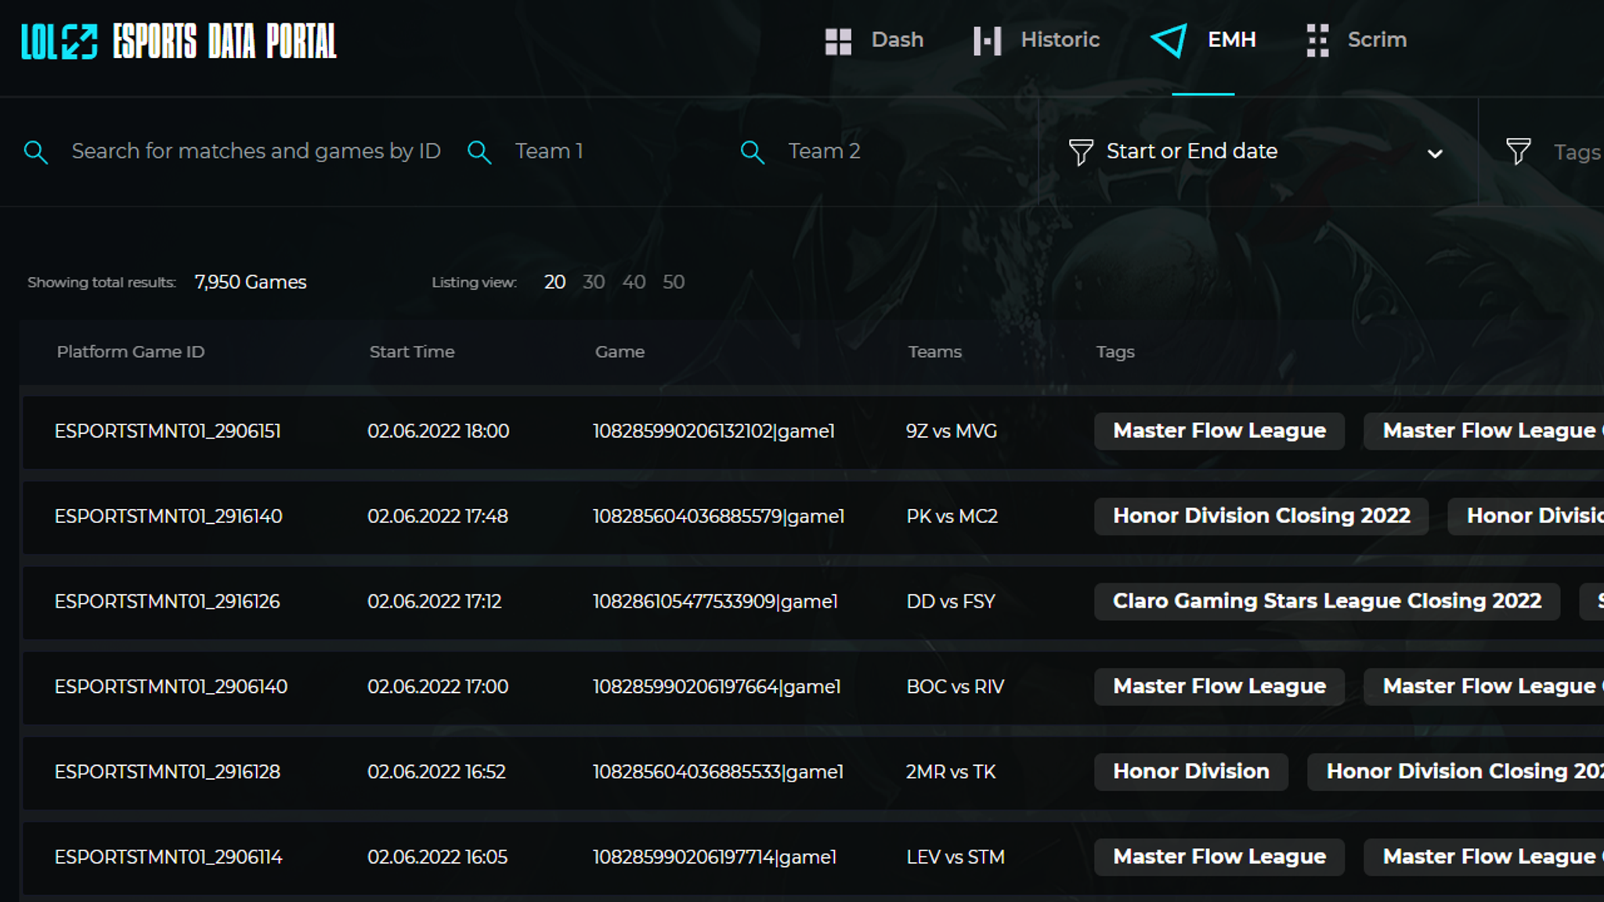
Task: Set listing view to 30
Action: 594,282
